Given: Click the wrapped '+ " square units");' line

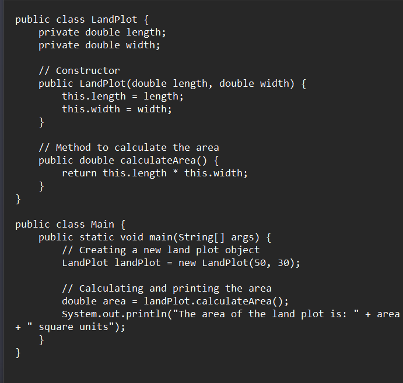Looking at the screenshot, I should click(x=70, y=327).
